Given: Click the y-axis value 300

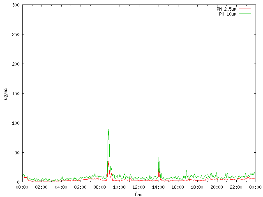Looking at the screenshot, I should click(x=16, y=5).
